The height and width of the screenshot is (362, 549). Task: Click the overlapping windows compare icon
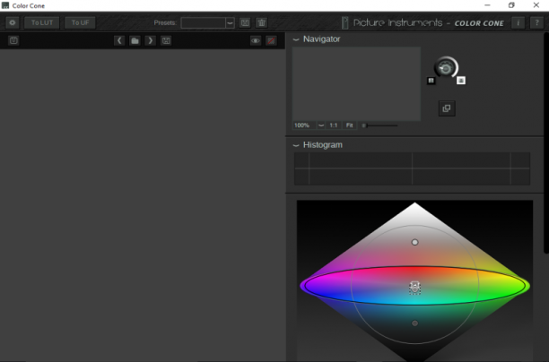447,108
